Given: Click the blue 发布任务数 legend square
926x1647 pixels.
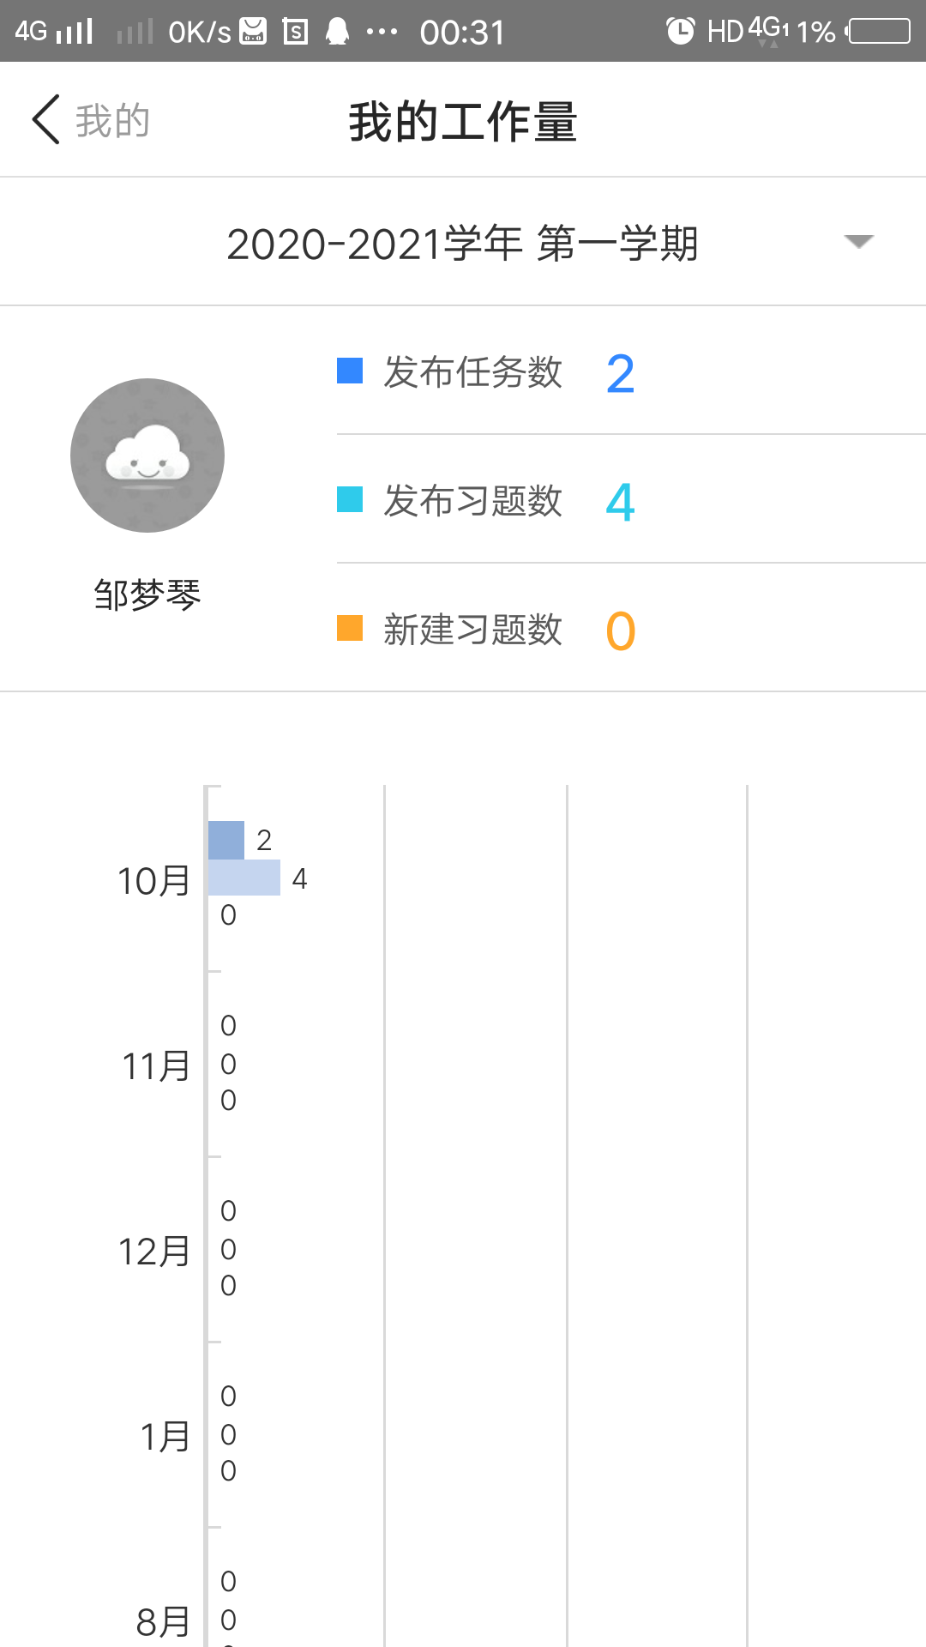Looking at the screenshot, I should pos(350,371).
